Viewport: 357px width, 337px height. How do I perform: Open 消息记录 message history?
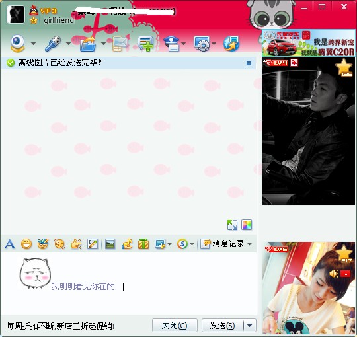pyautogui.click(x=222, y=244)
